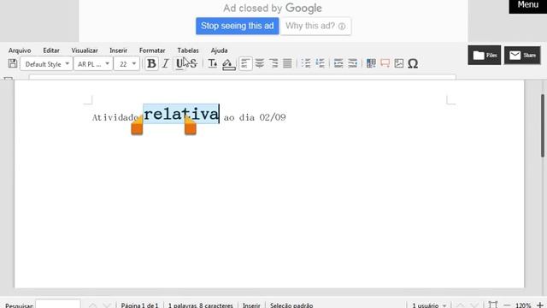547x308 pixels.
Task: Open the AR PL font name dropdown
Action: coord(93,64)
